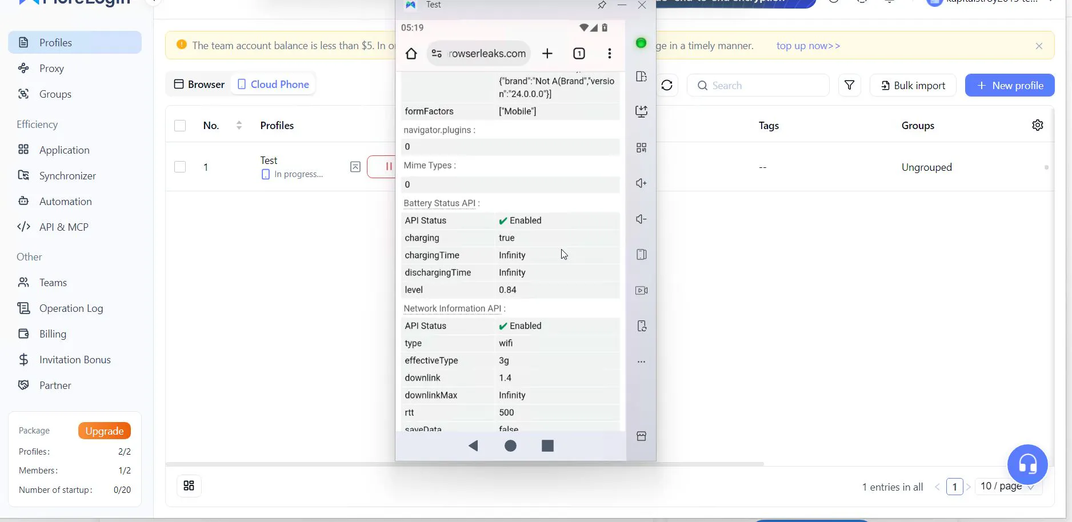Screen dimensions: 1072x522
Task: Select all profiles header checkbox
Action: (x=180, y=126)
